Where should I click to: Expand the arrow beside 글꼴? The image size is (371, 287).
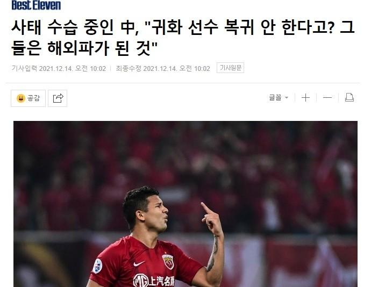tap(286, 97)
